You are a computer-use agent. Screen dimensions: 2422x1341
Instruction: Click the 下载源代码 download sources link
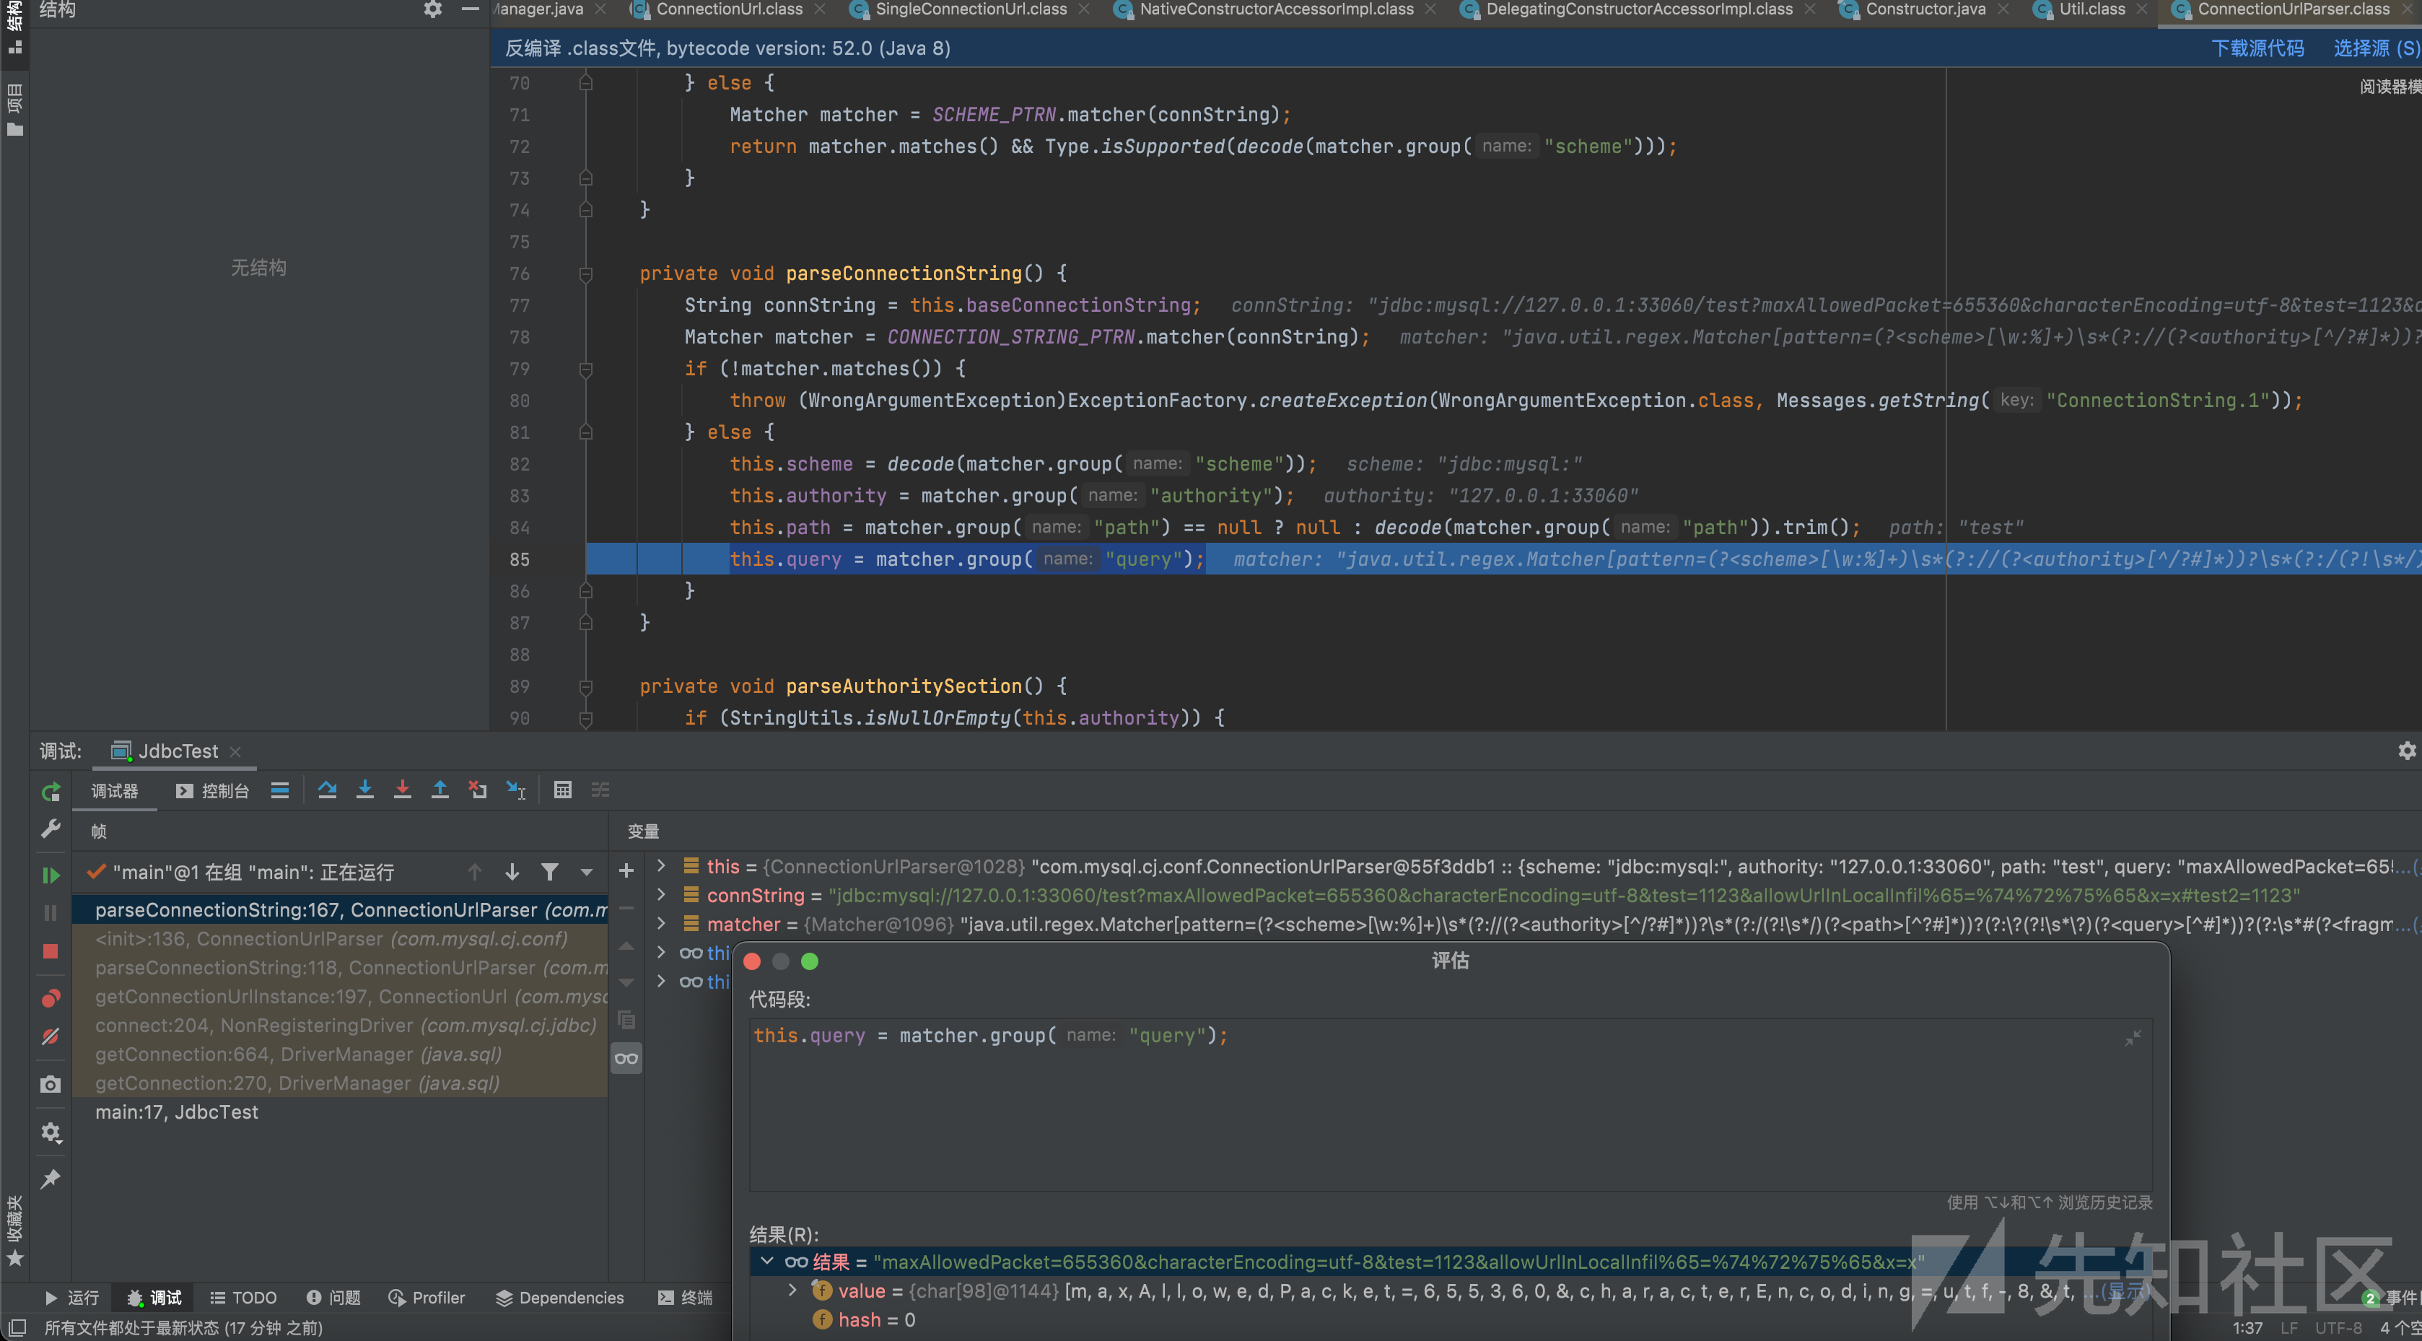tap(2257, 48)
